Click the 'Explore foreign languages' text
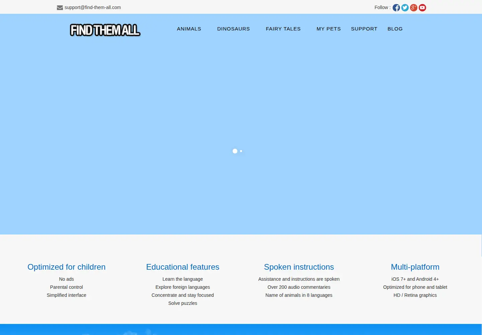482x335 pixels. pos(183,287)
